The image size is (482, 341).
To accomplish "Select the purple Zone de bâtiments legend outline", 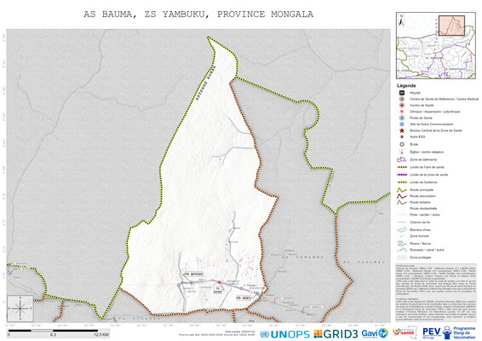I will (x=401, y=159).
